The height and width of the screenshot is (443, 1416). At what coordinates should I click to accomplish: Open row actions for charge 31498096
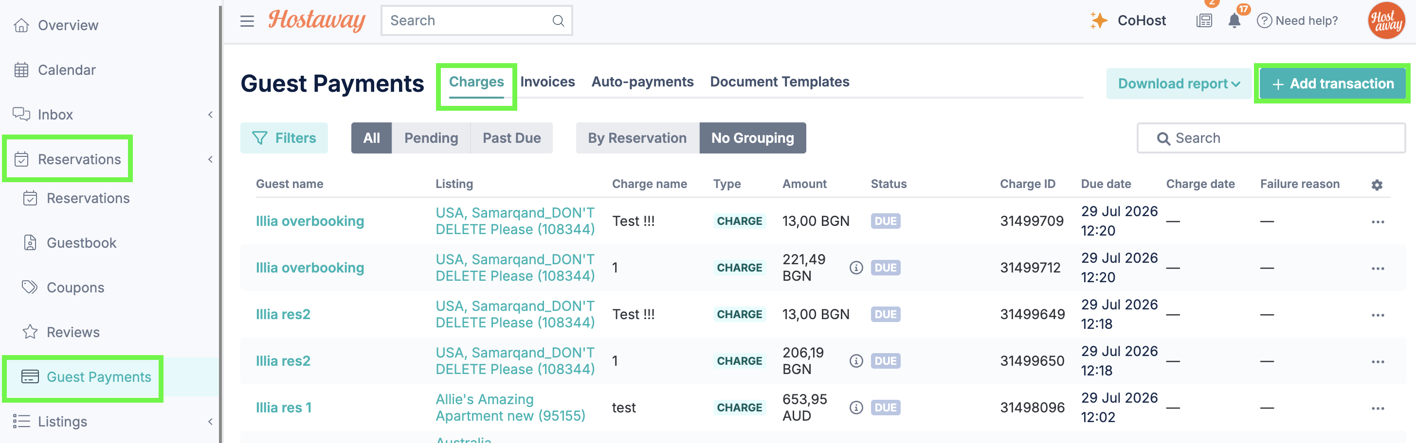1378,409
